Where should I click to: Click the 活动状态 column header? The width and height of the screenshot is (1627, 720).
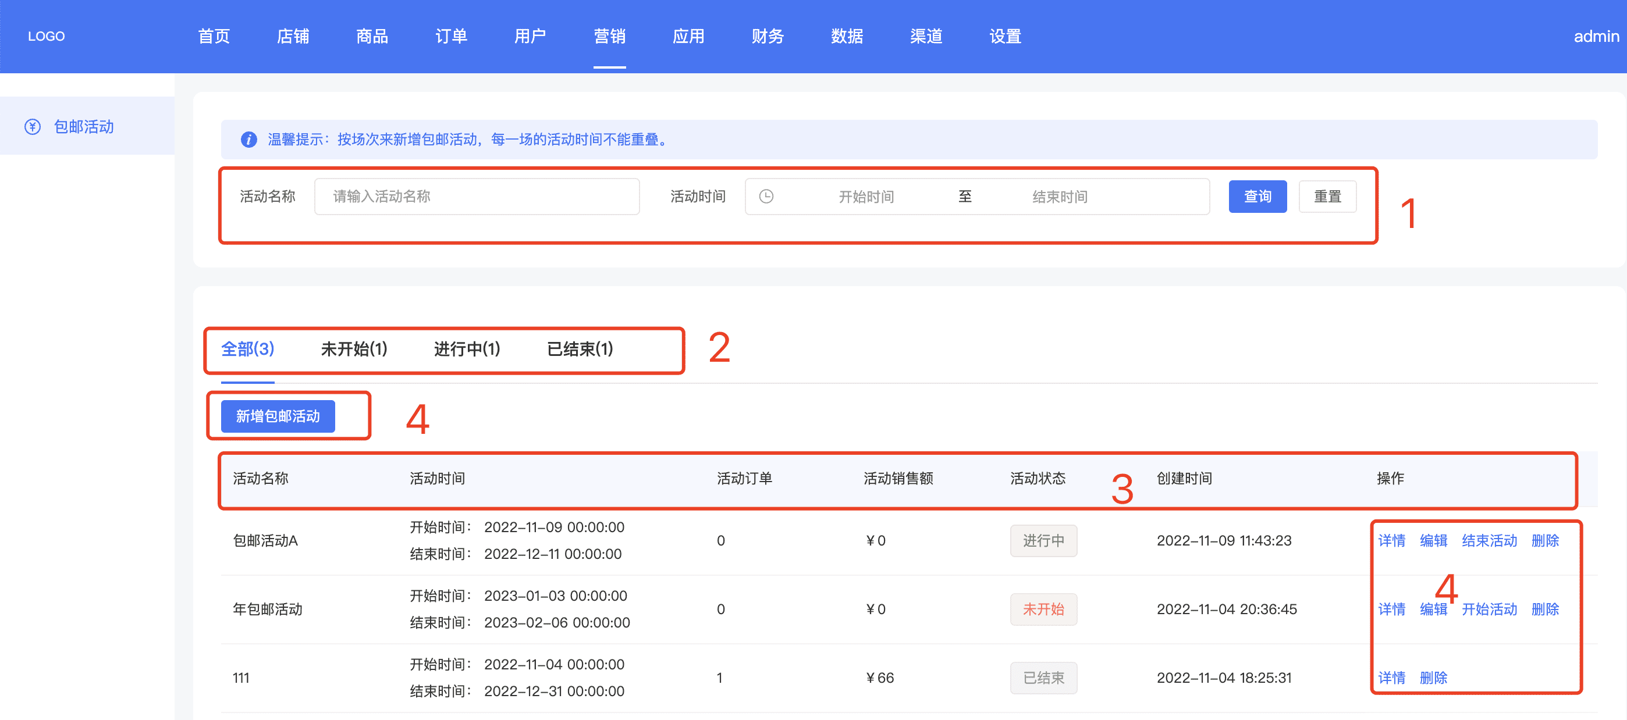click(x=1038, y=479)
